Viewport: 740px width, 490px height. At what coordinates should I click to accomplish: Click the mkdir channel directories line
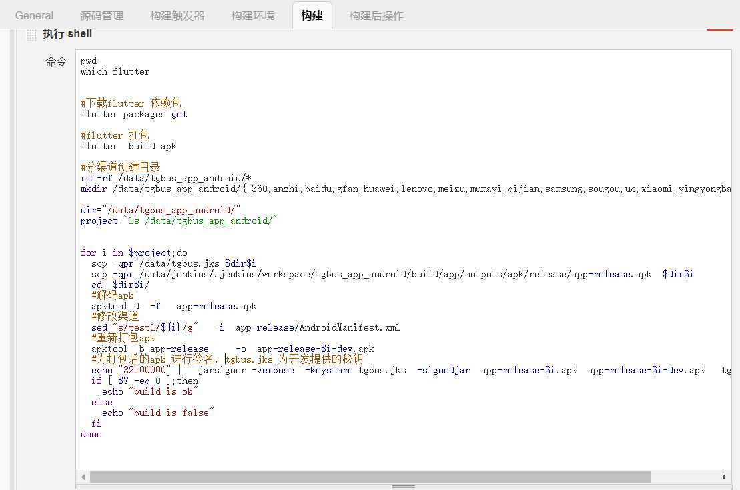[x=406, y=189]
